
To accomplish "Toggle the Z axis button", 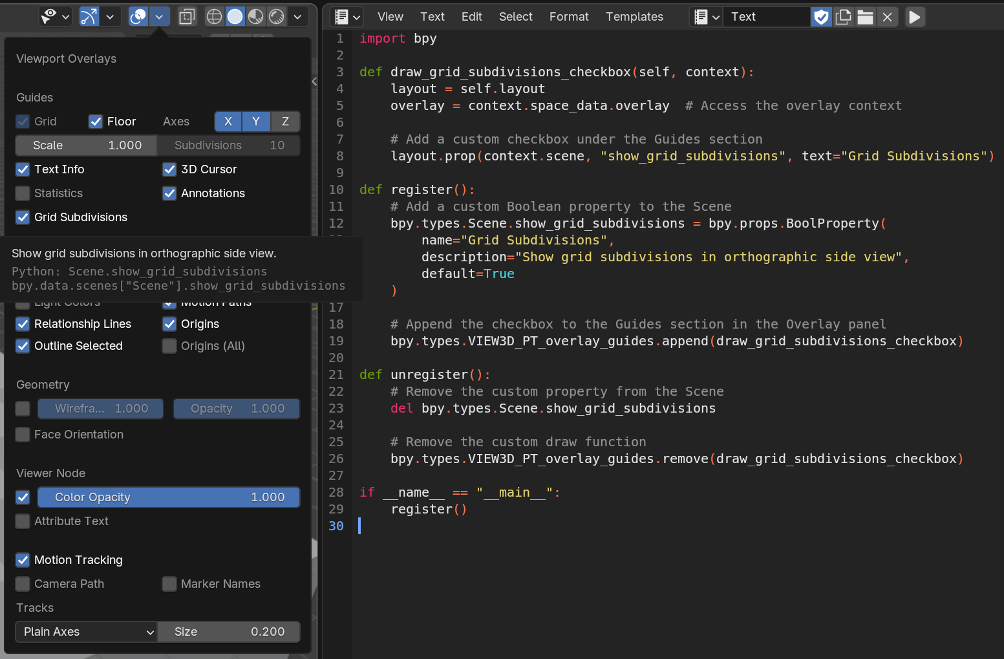I will point(285,122).
